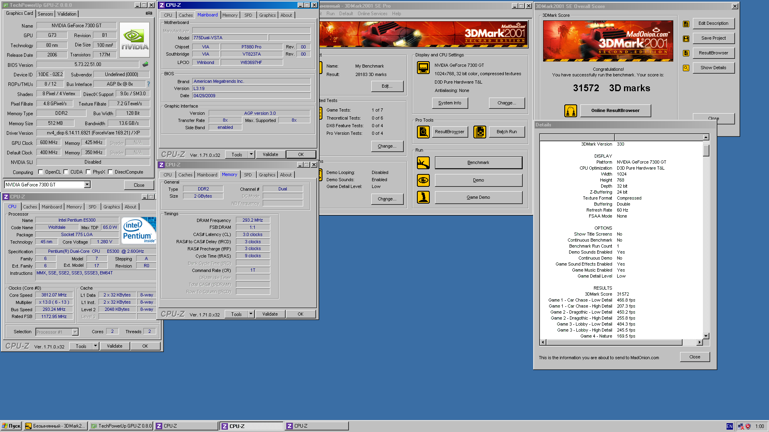Click the Game Demo icon
Viewport: 769px width, 432px height.
pyautogui.click(x=423, y=197)
